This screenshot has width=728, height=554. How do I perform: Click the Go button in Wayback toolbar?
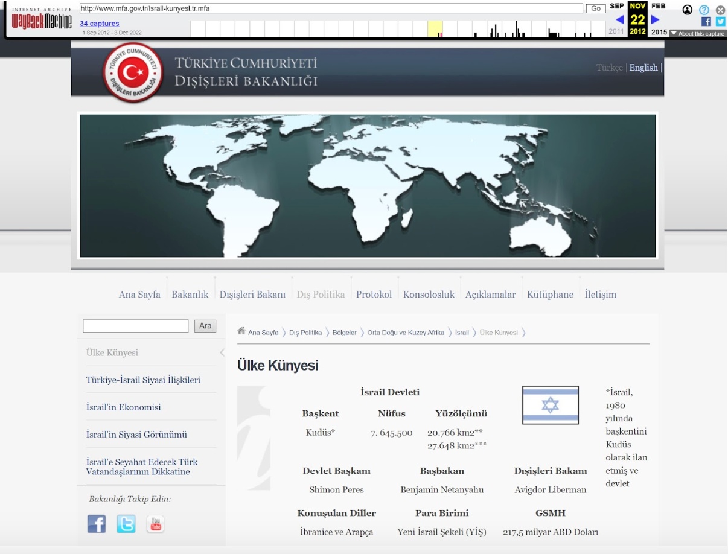click(596, 8)
